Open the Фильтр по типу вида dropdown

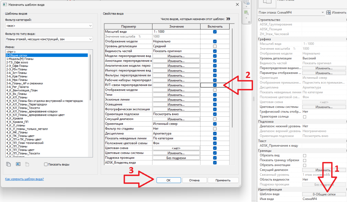click(49, 39)
